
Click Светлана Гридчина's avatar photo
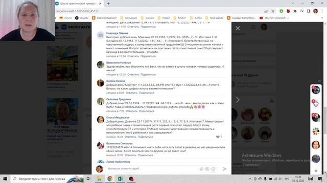(101, 101)
